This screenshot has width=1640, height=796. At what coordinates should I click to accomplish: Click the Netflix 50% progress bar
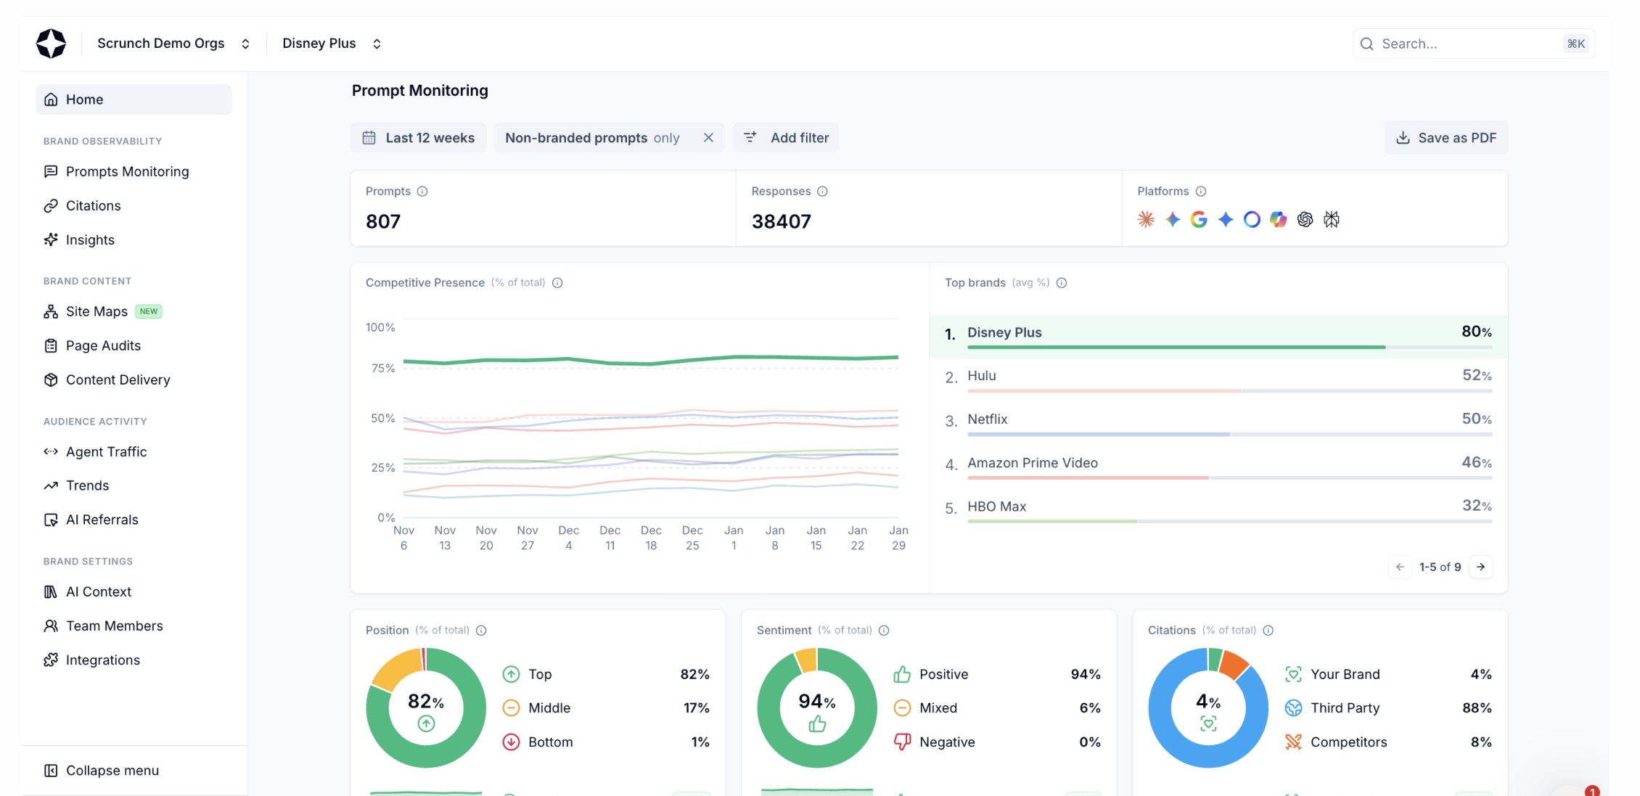pyautogui.click(x=1230, y=435)
